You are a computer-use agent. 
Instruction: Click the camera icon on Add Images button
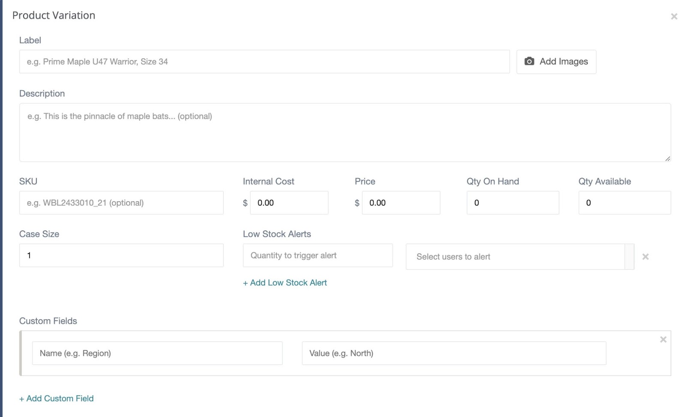point(530,61)
